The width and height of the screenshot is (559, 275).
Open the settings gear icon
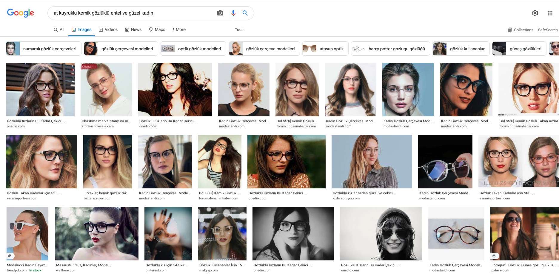click(535, 13)
